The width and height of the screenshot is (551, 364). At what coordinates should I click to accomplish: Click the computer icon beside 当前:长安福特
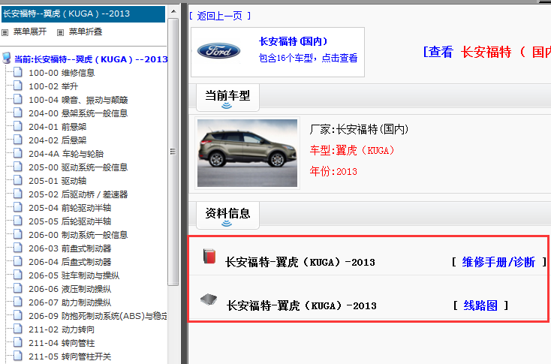[x=7, y=58]
